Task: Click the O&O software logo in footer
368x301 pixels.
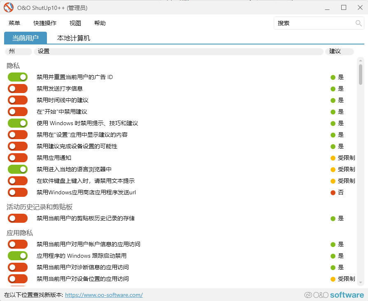Action: click(334, 295)
